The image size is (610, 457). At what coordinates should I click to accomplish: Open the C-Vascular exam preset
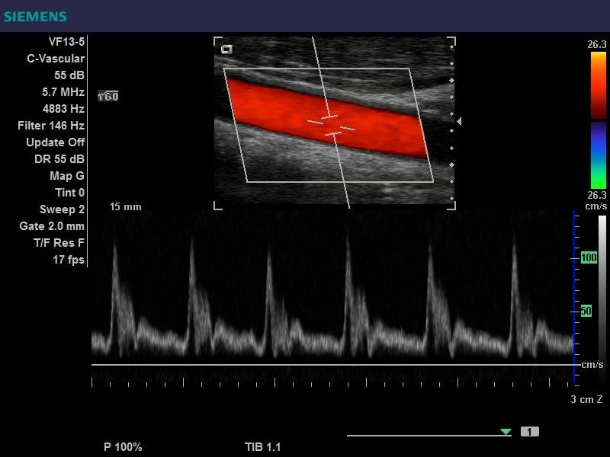click(56, 59)
